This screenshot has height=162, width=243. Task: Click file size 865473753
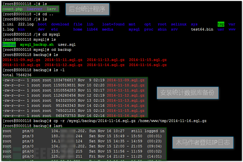pyautogui.click(x=66, y=116)
